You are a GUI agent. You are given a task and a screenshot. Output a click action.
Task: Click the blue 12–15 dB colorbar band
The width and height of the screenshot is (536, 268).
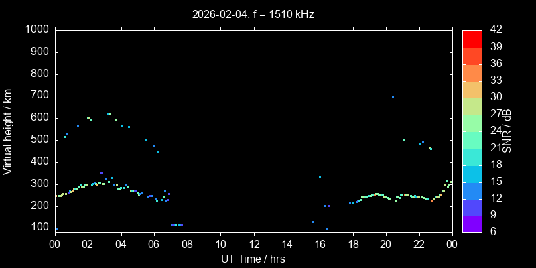(472, 190)
